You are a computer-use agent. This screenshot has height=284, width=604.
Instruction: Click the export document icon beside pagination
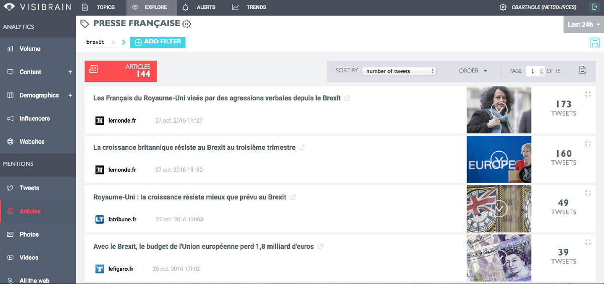[583, 71]
